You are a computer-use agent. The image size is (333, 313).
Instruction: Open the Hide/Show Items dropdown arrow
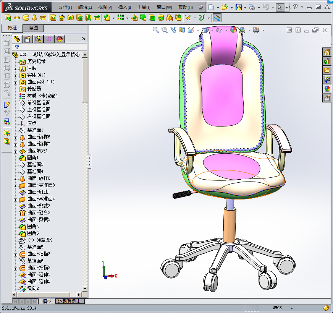tap(226, 30)
